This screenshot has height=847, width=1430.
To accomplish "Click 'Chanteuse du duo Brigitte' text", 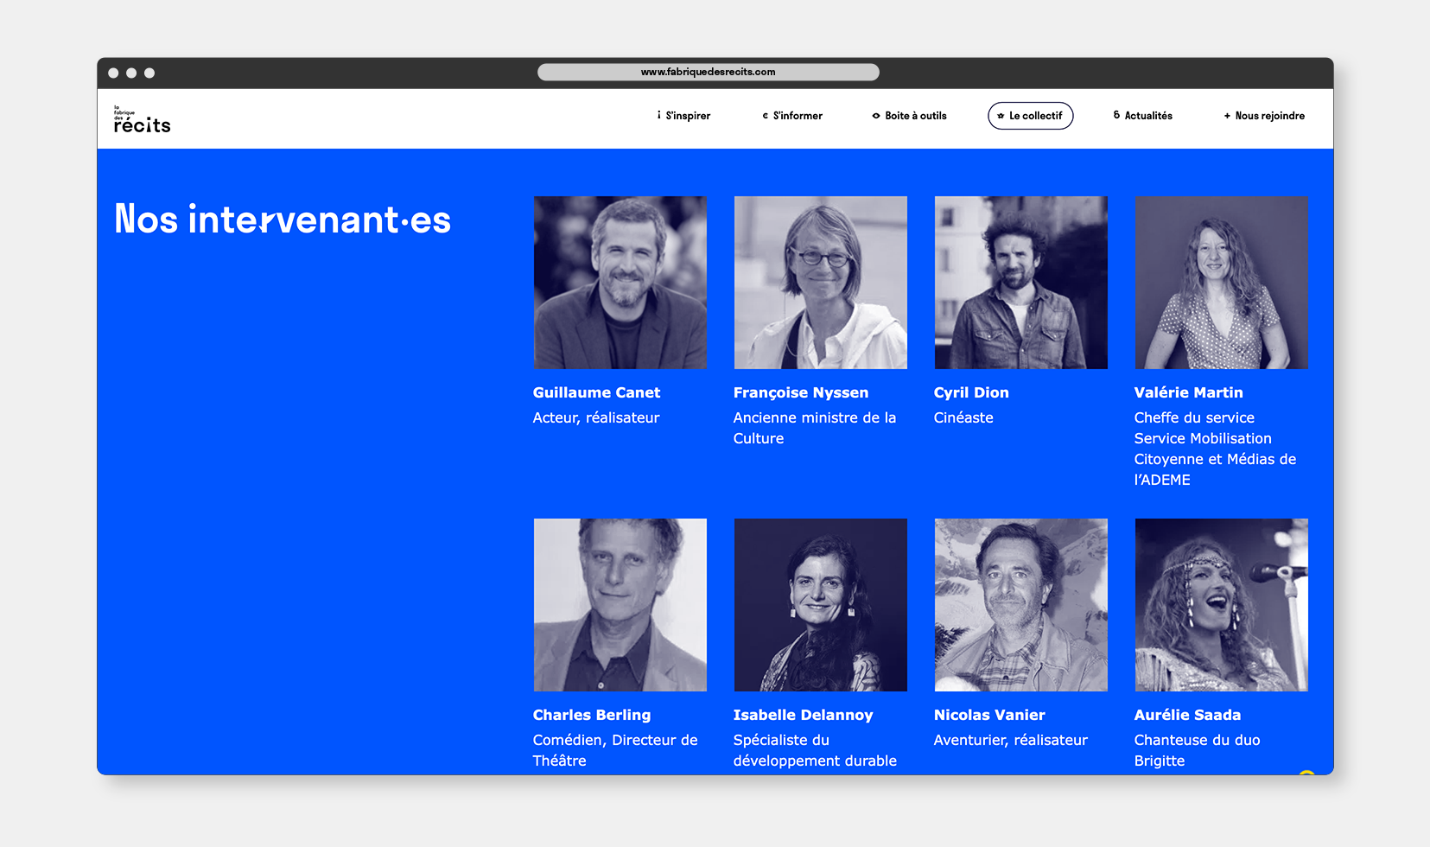I will [x=1197, y=750].
